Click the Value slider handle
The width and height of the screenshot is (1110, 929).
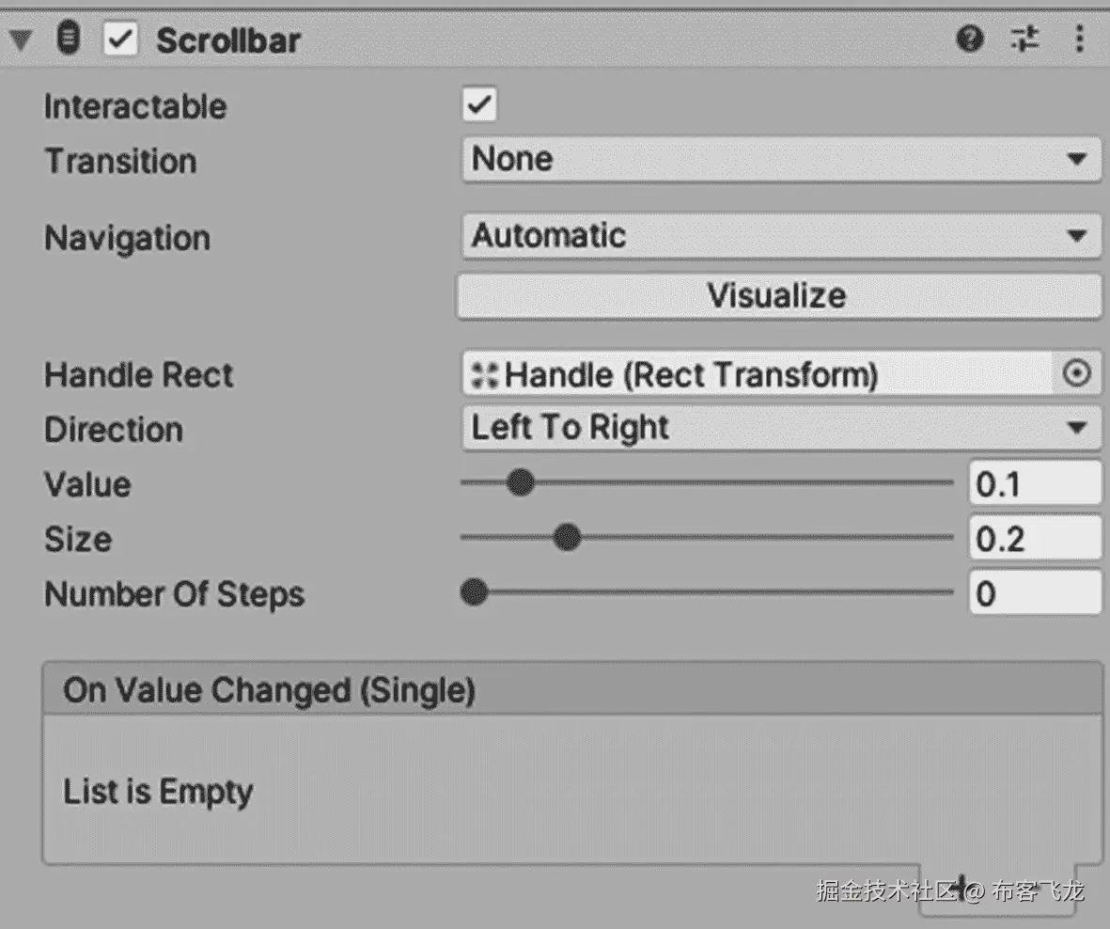[520, 483]
